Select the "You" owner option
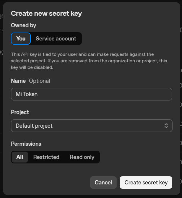 click(21, 38)
